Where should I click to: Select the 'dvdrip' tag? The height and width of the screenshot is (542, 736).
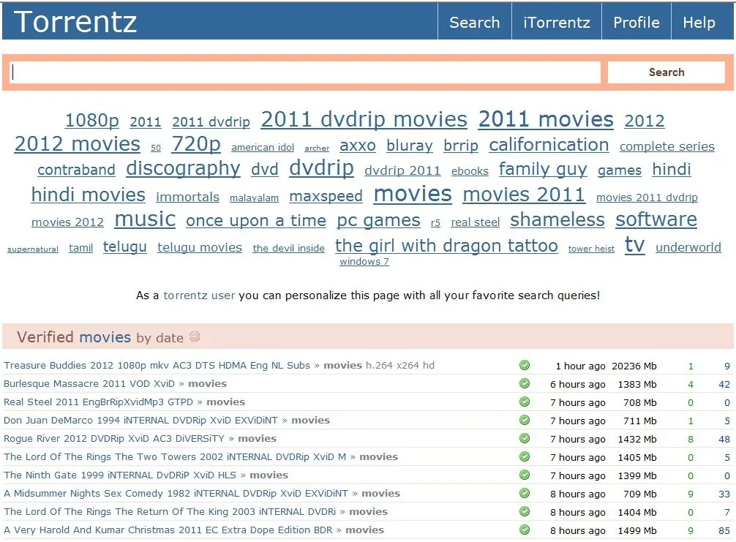click(x=321, y=168)
